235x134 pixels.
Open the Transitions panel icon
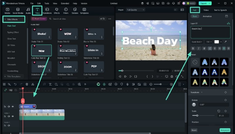tap(47, 11)
